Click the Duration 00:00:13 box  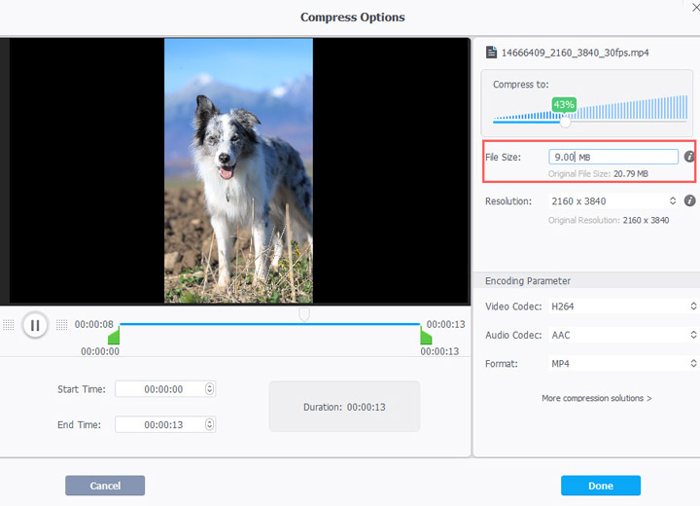[344, 407]
